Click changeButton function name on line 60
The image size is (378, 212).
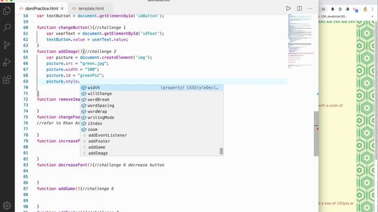point(73,28)
